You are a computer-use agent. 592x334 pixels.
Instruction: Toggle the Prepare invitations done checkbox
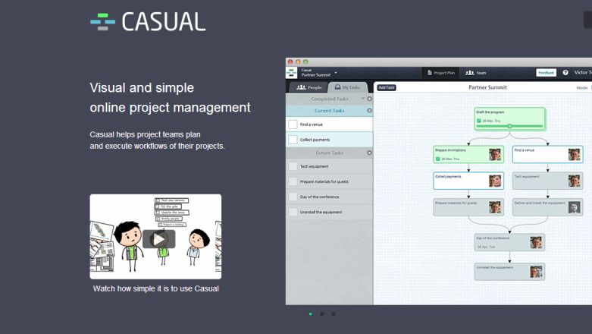437,159
